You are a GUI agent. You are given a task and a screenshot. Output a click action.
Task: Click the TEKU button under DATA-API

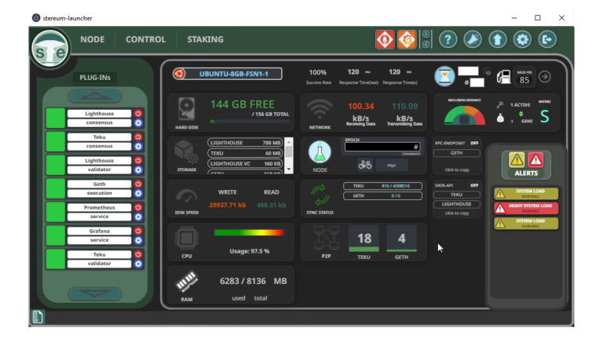pos(456,195)
